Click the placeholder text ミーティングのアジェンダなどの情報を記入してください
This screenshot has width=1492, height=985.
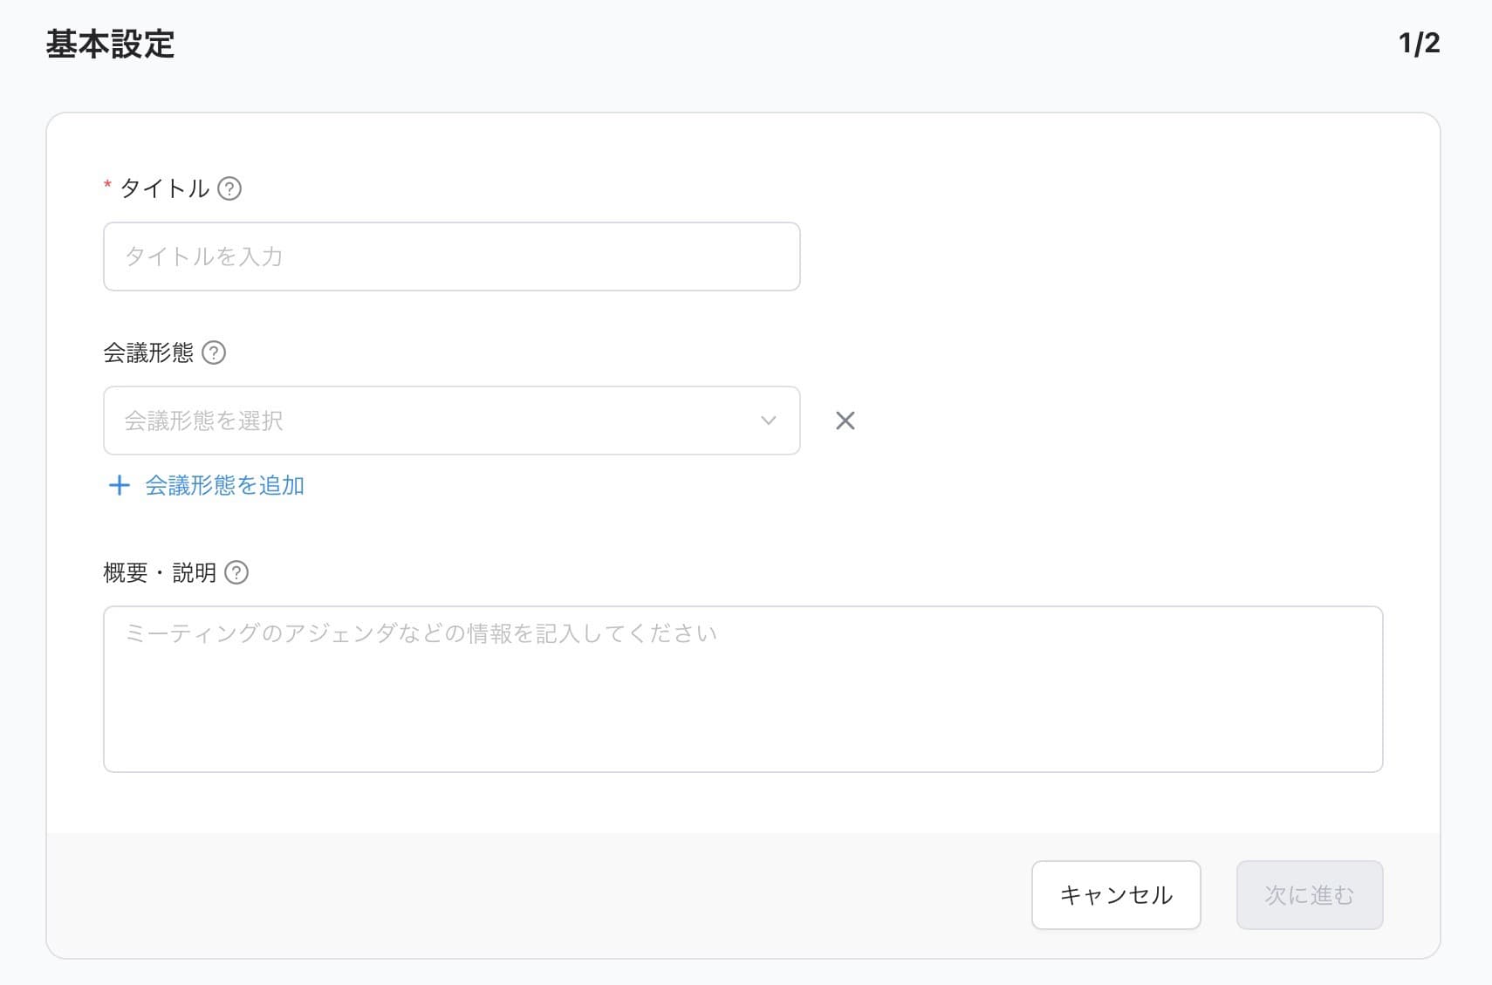pyautogui.click(x=421, y=633)
